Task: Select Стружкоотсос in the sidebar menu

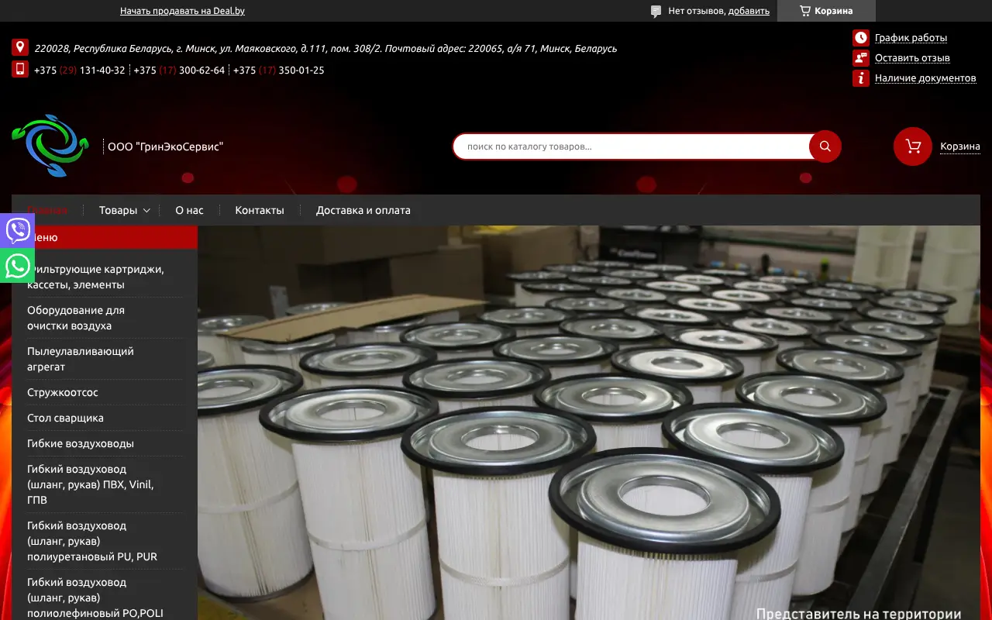Action: click(63, 392)
